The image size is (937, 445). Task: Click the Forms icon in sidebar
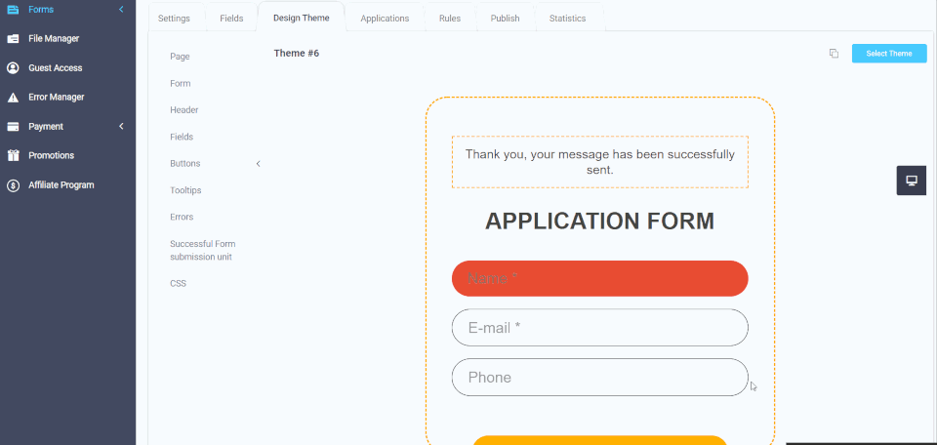[13, 10]
